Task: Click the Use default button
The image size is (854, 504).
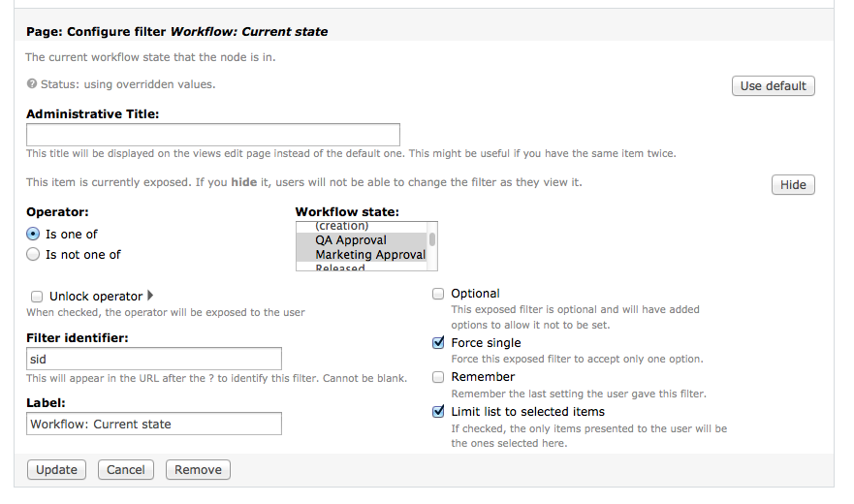Action: pos(773,85)
